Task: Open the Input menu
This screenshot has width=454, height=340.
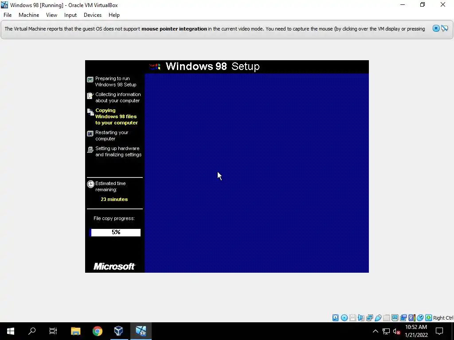Action: tap(70, 15)
